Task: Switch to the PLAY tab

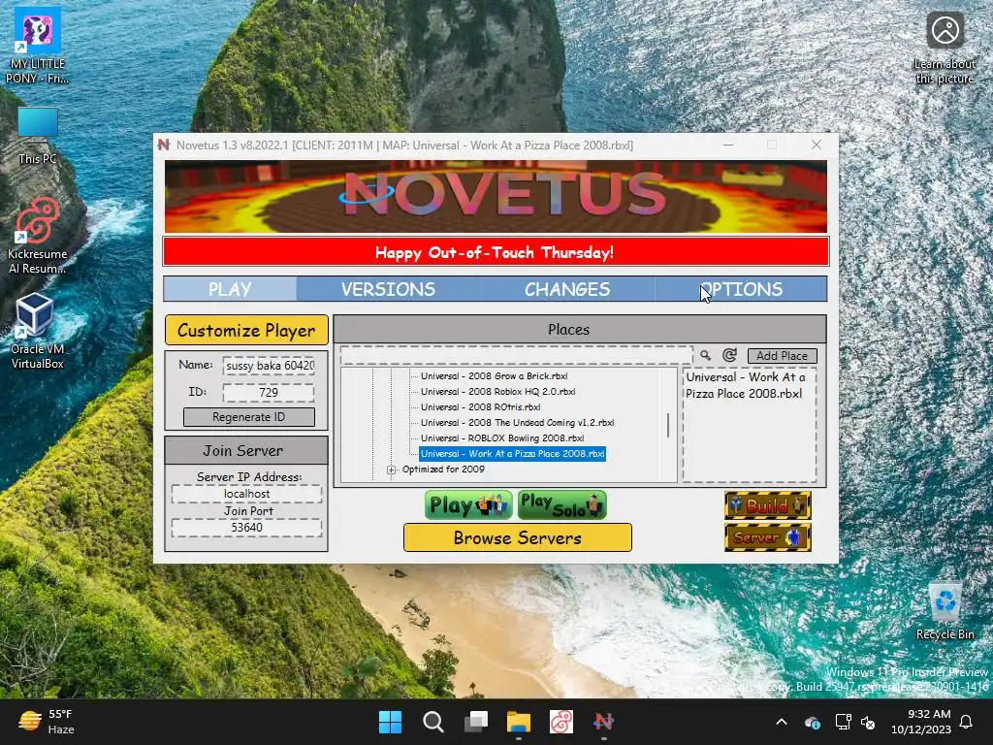Action: tap(230, 289)
